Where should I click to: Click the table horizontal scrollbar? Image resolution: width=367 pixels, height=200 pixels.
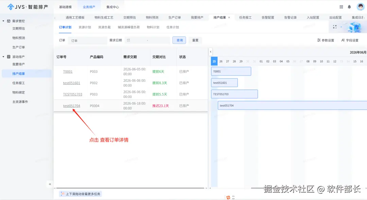(x=130, y=188)
